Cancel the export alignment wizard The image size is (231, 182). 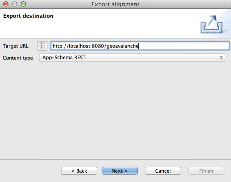pyautogui.click(x=163, y=171)
